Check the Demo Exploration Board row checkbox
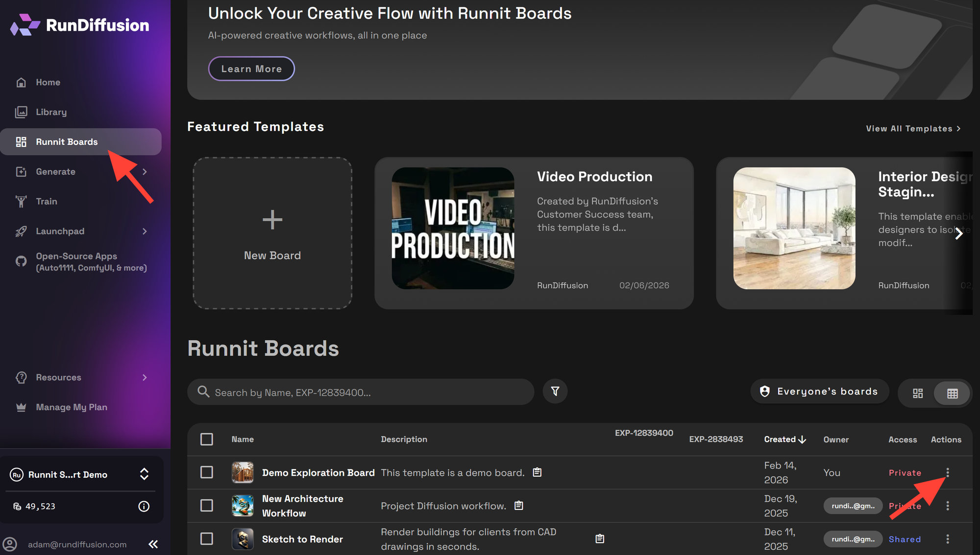Screen dimensions: 980x555 coord(207,472)
